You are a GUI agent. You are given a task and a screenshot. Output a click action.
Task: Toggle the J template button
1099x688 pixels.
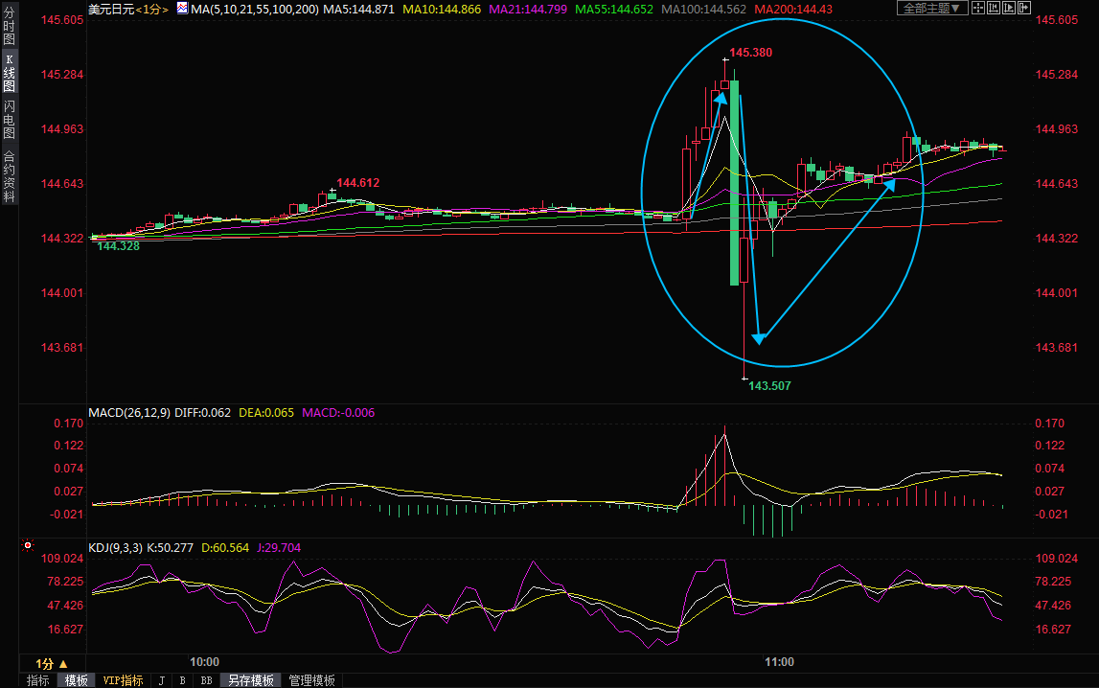point(161,680)
